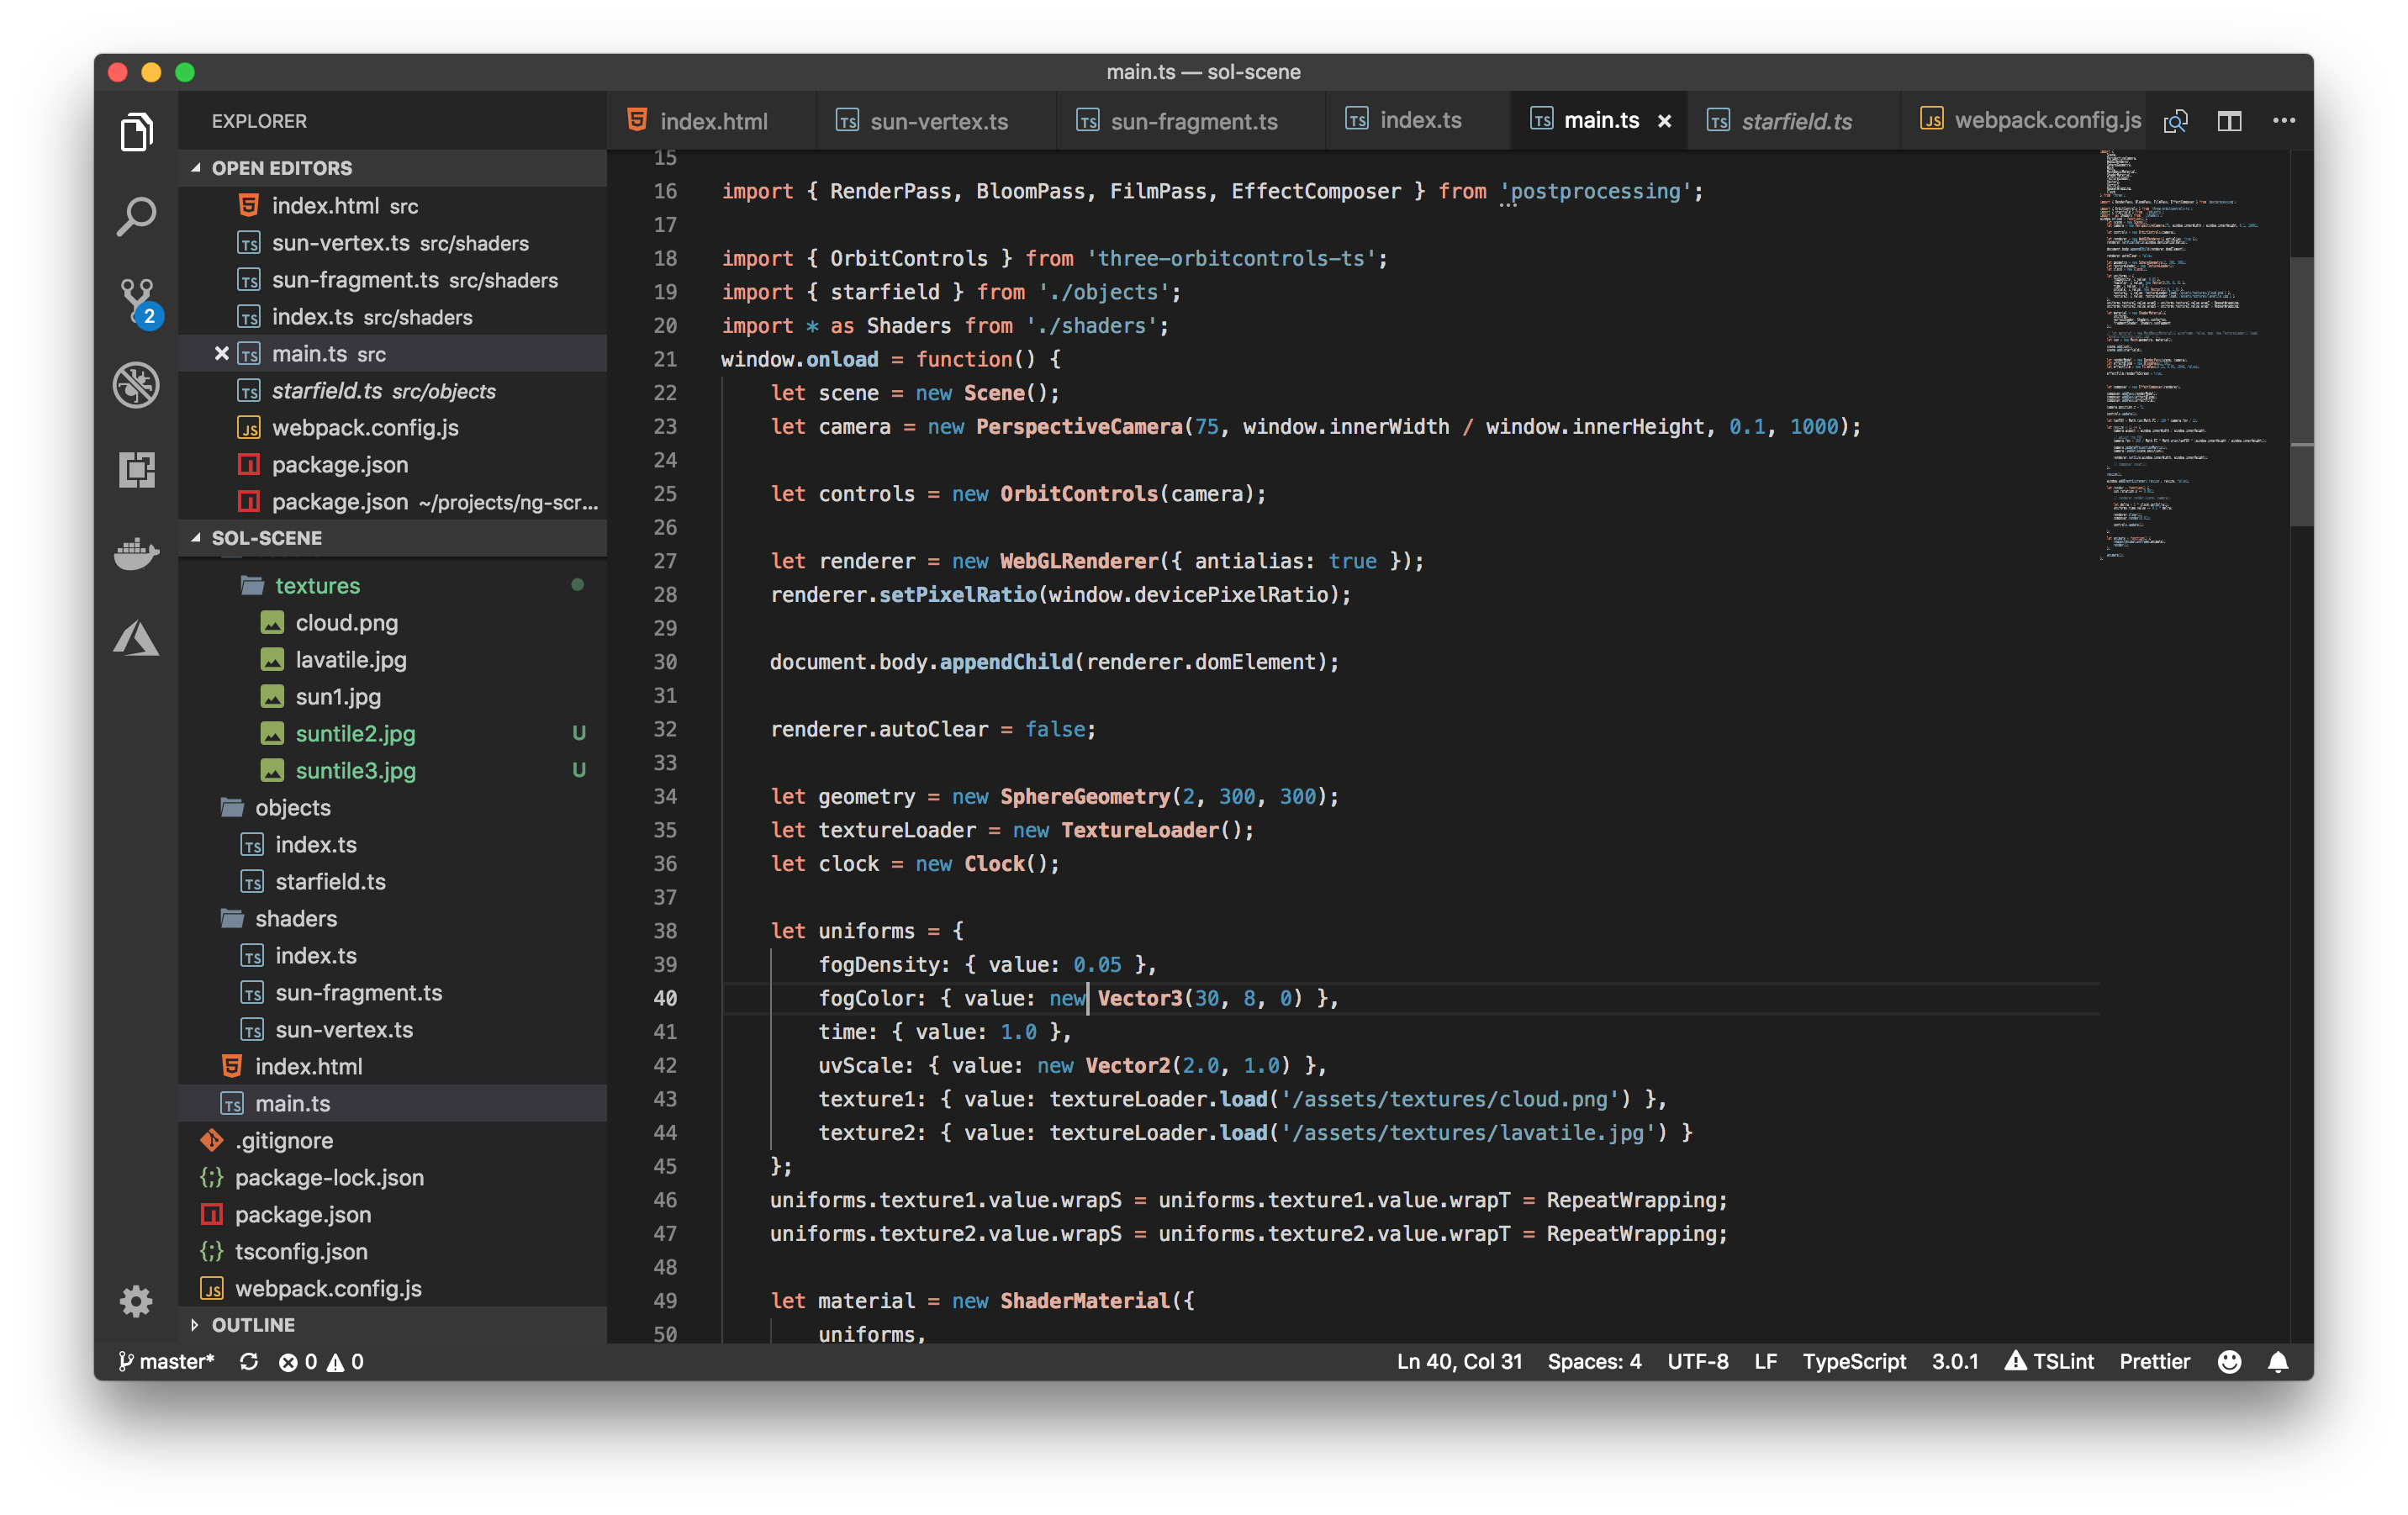
Task: Collapse the SOL-SCENE folder section
Action: click(266, 538)
